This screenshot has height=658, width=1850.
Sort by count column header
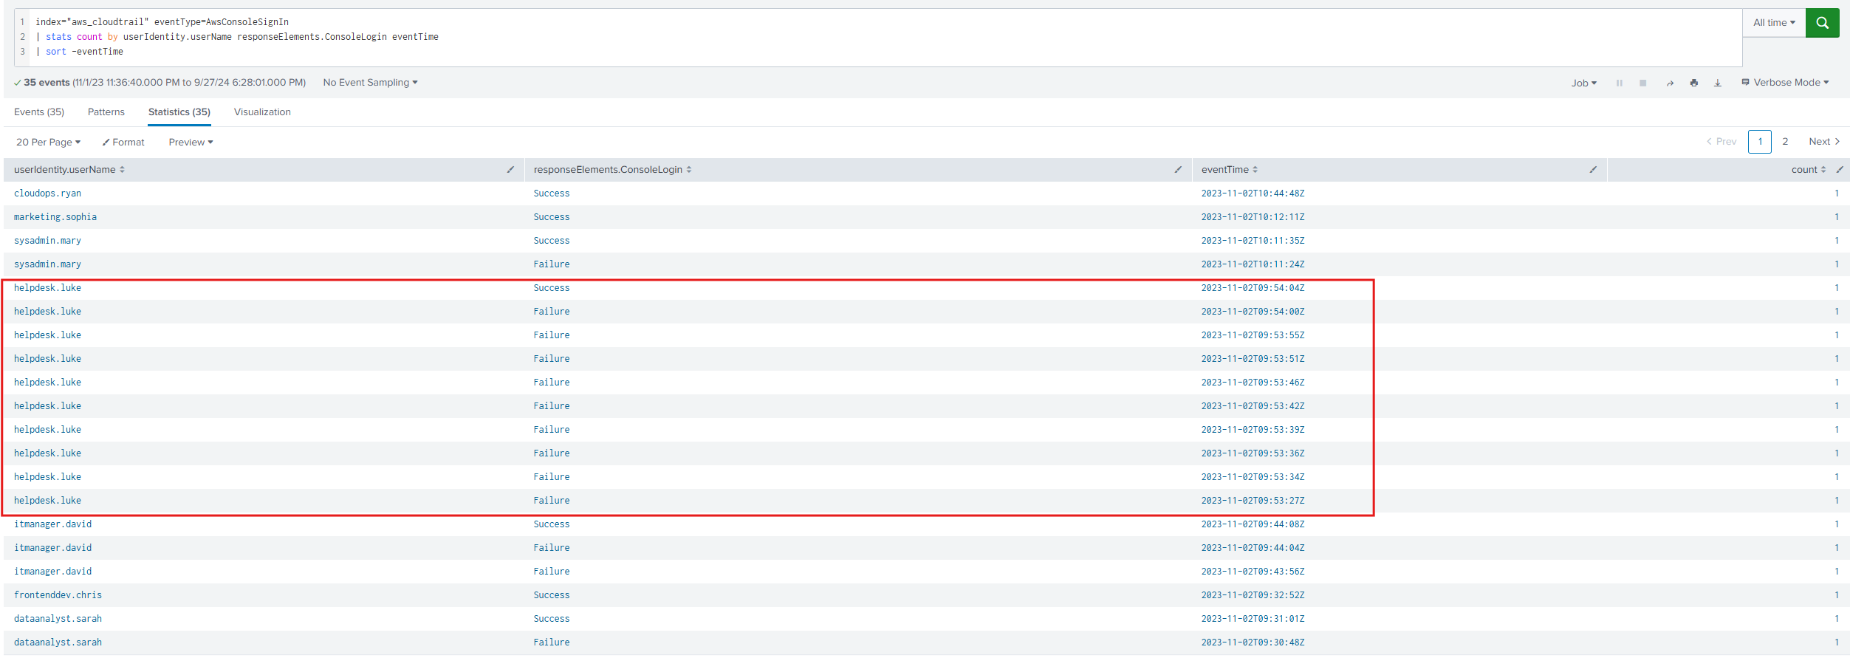[x=1808, y=170]
